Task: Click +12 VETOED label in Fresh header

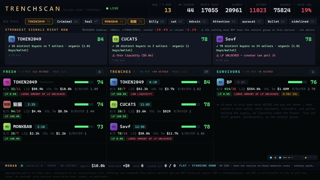Action: coord(40,72)
